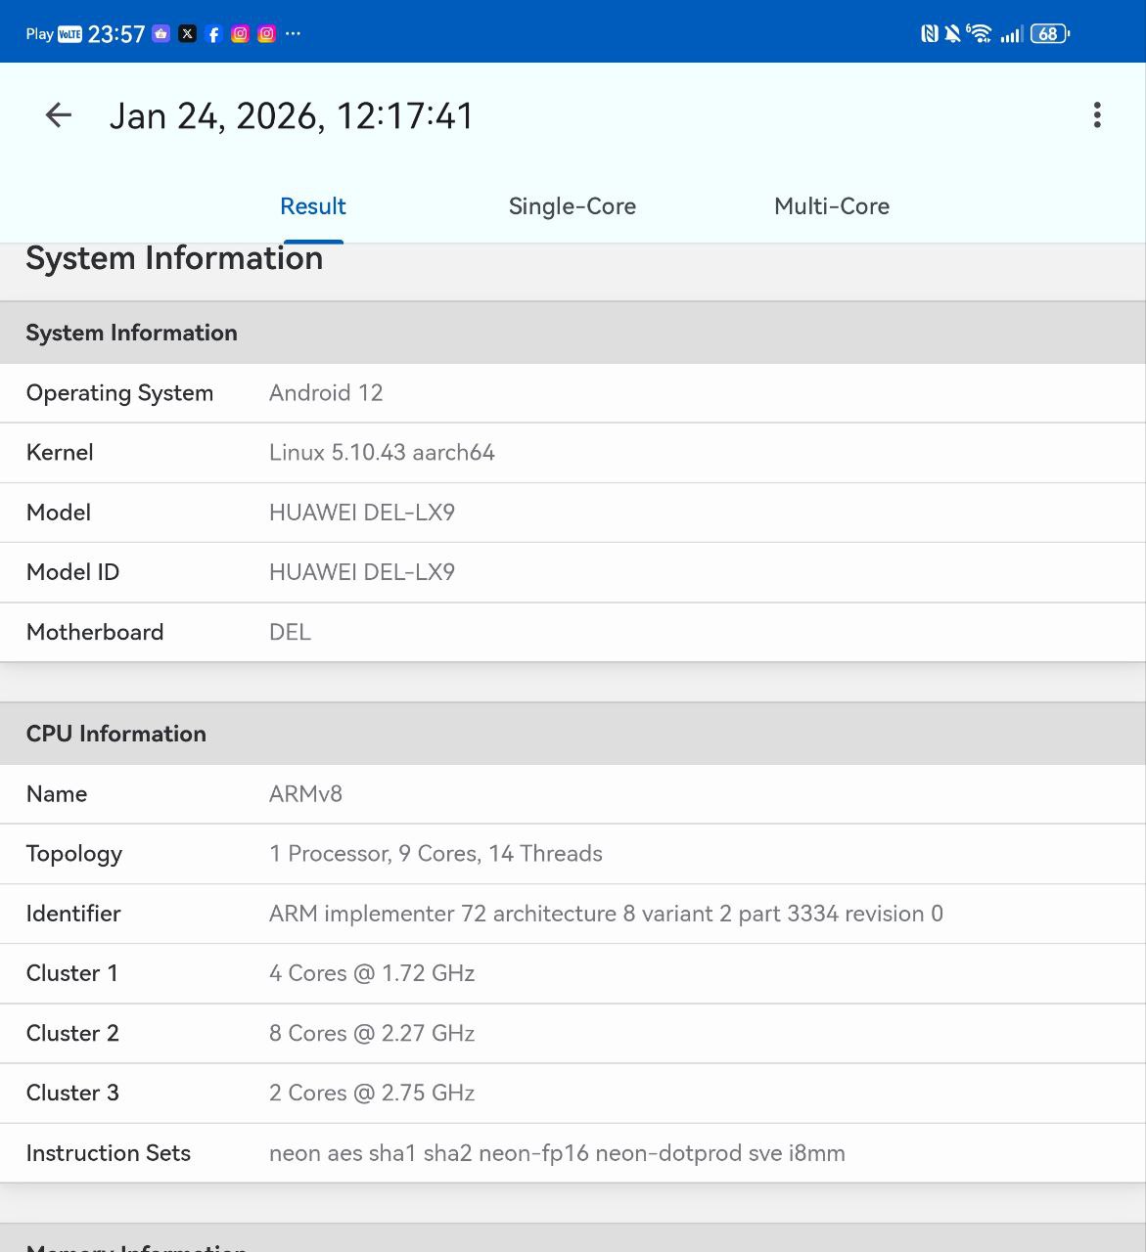Tap the Cluster 3 cores row

coord(573,1093)
